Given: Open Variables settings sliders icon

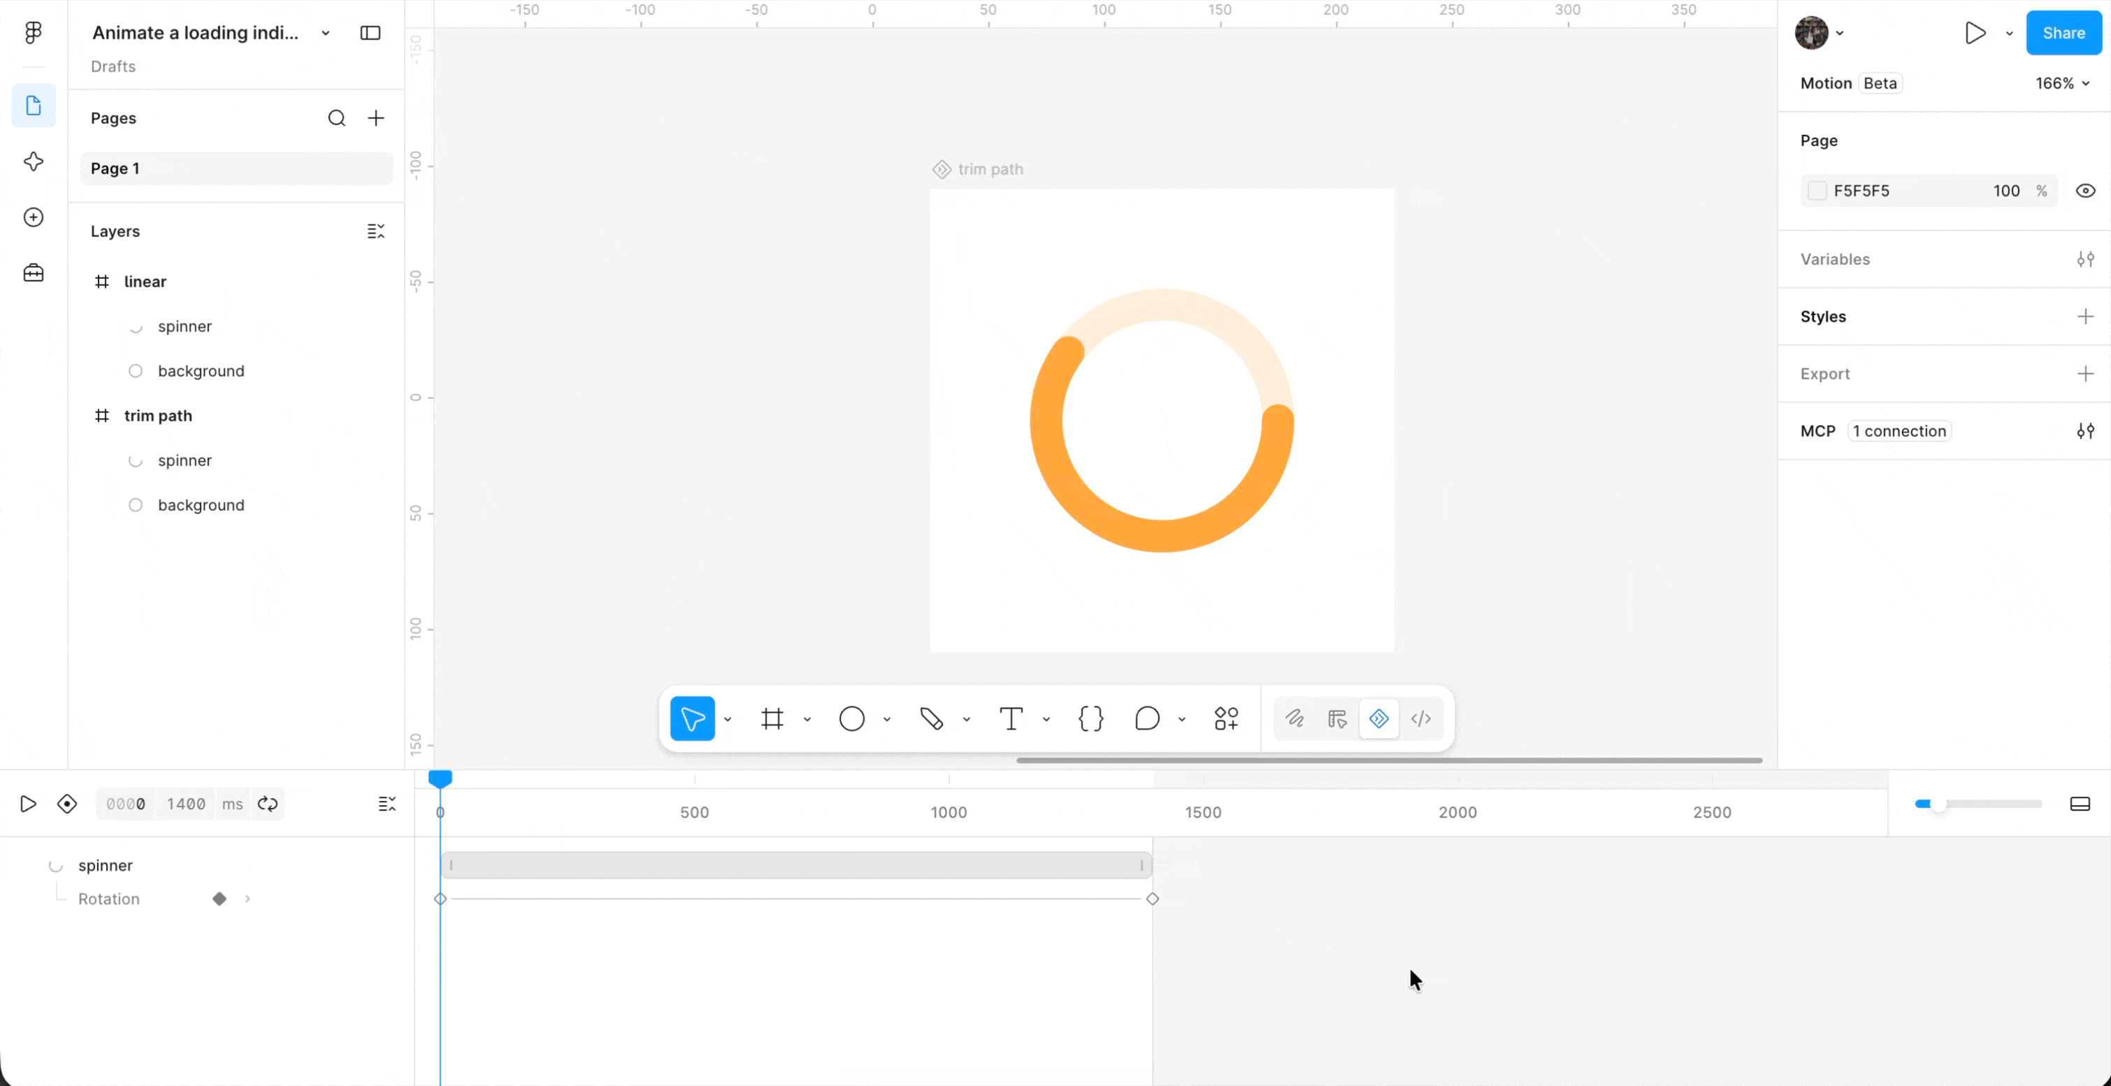Looking at the screenshot, I should (2086, 260).
